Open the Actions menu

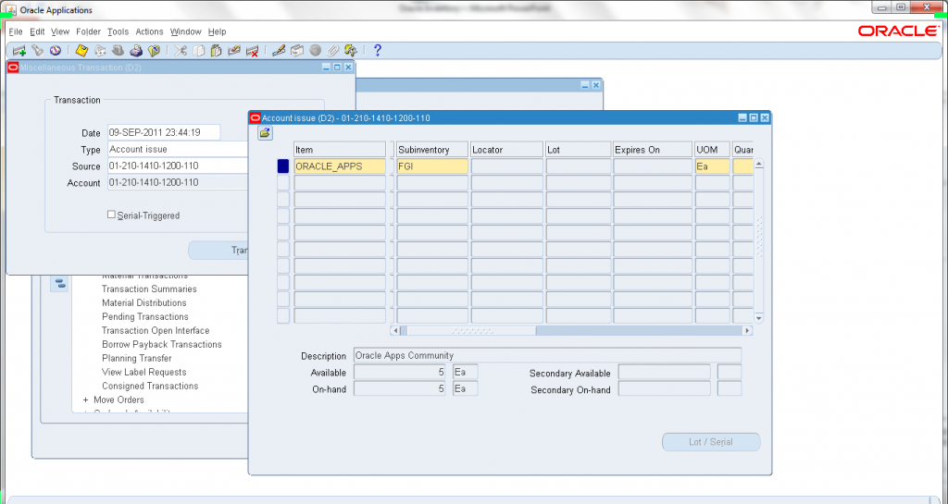149,31
